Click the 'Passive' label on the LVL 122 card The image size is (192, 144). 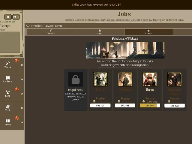[x=175, y=98]
